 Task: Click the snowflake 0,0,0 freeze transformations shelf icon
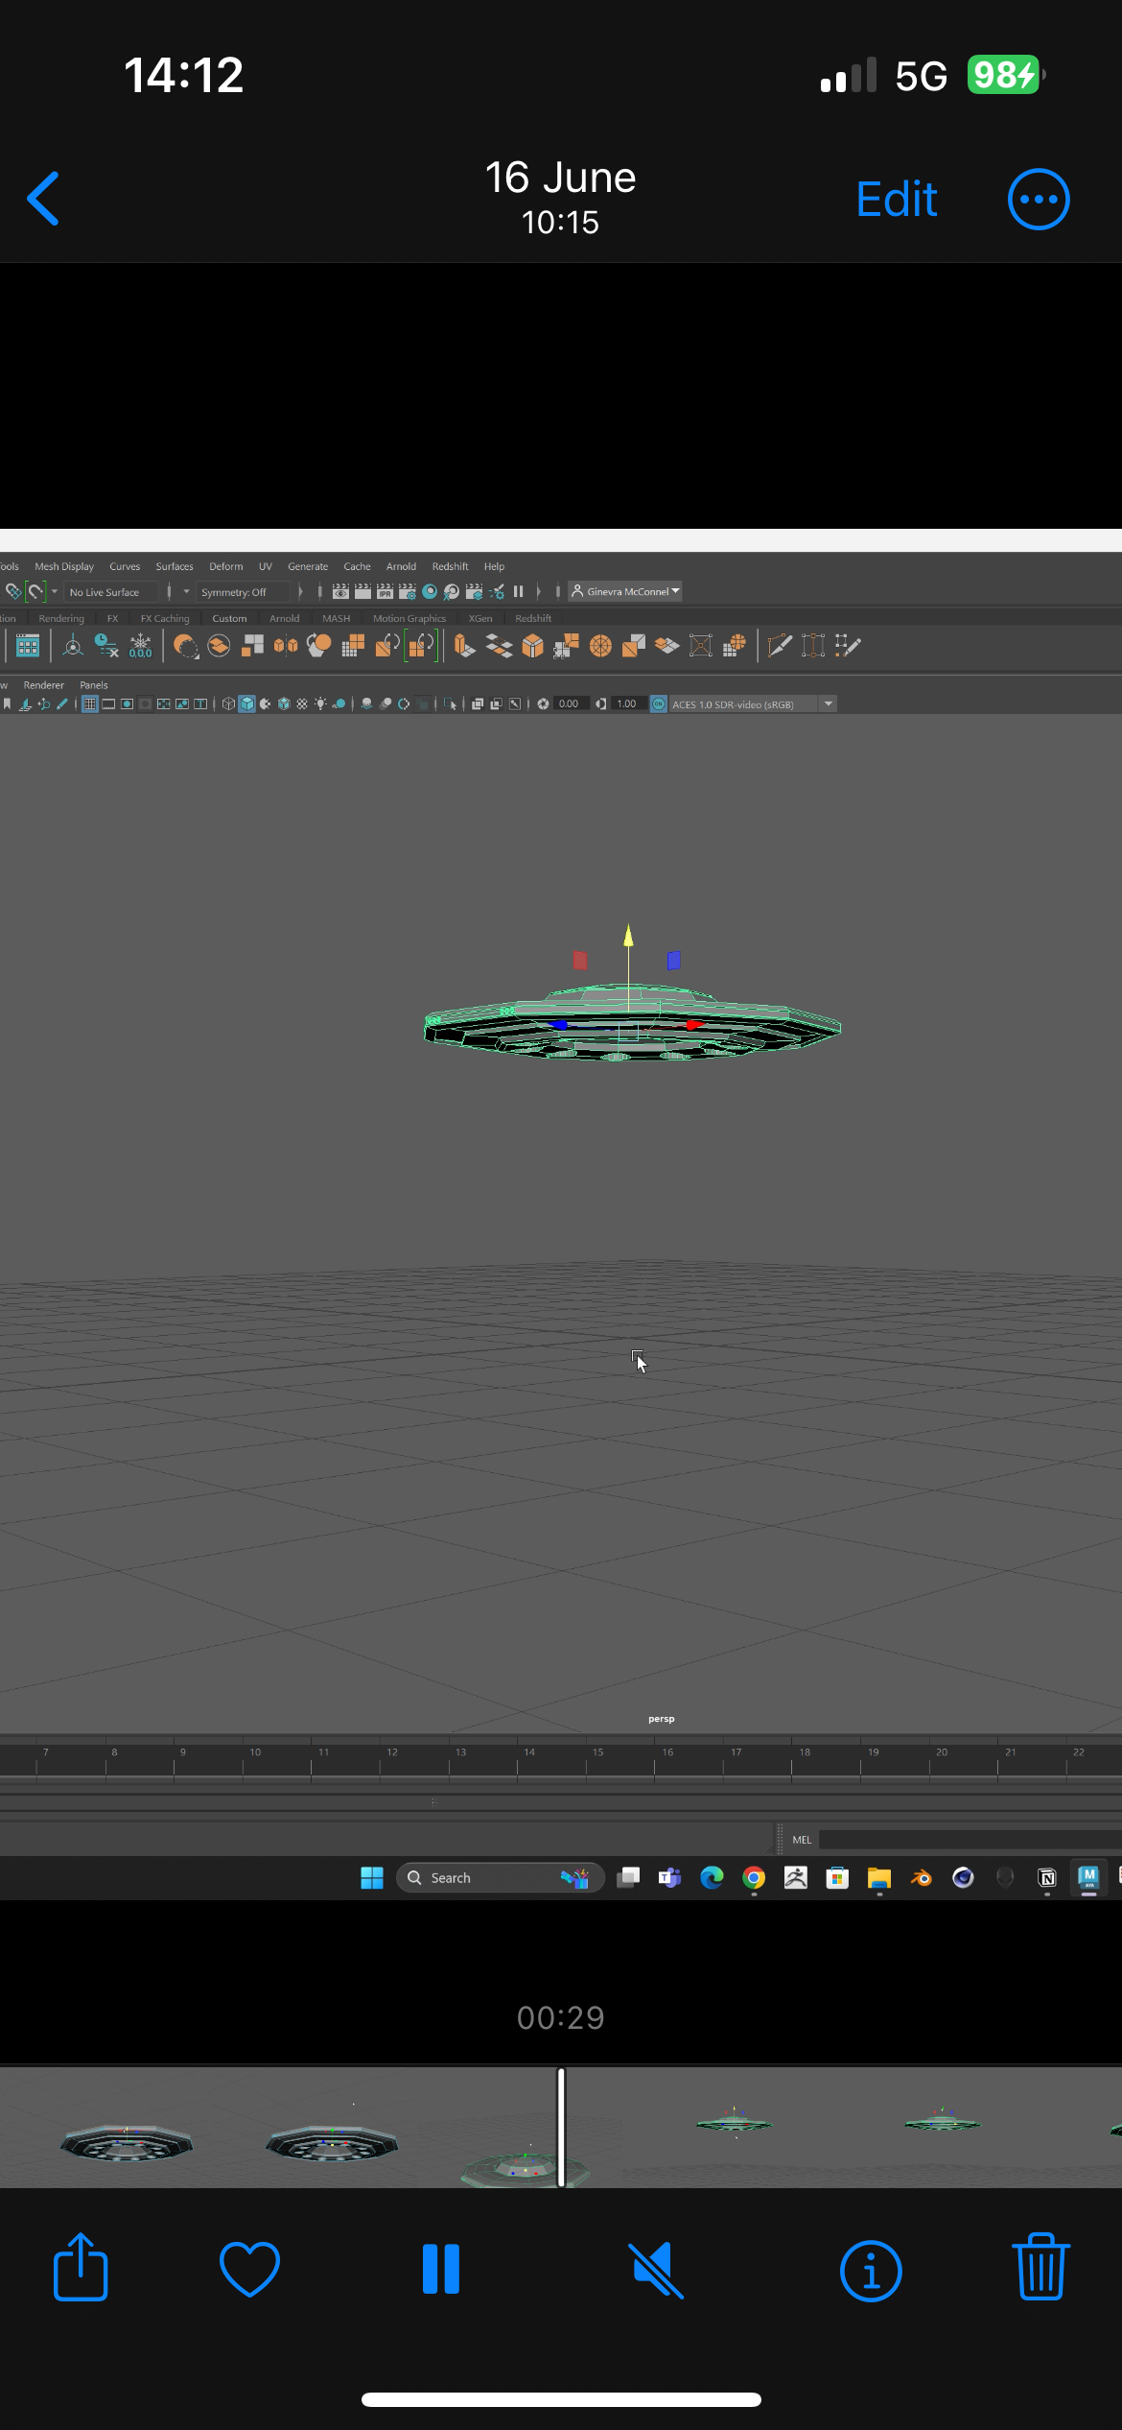[x=141, y=646]
